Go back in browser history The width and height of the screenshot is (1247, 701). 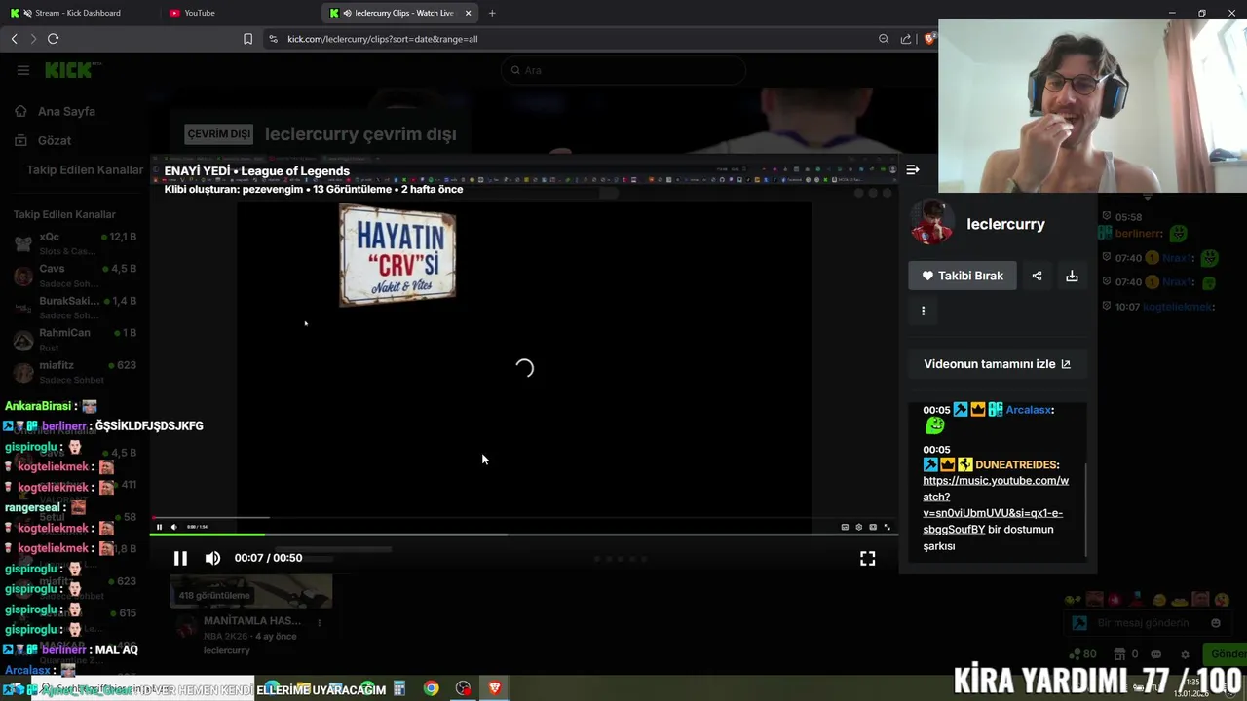[x=14, y=39]
